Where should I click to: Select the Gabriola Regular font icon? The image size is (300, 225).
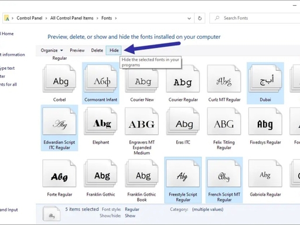pos(265,173)
